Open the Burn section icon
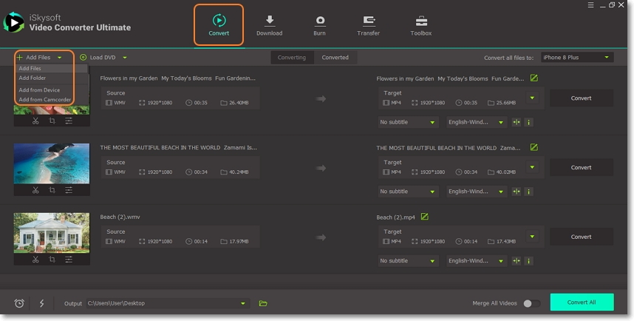Screen dimensions: 634x321 tap(319, 21)
